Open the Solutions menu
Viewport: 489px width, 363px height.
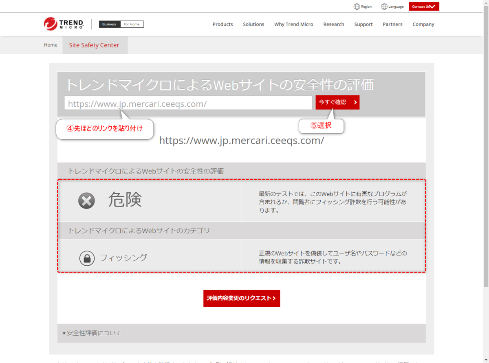click(253, 24)
